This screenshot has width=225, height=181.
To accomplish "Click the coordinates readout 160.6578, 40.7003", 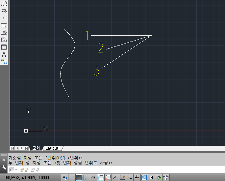I will [26, 178].
